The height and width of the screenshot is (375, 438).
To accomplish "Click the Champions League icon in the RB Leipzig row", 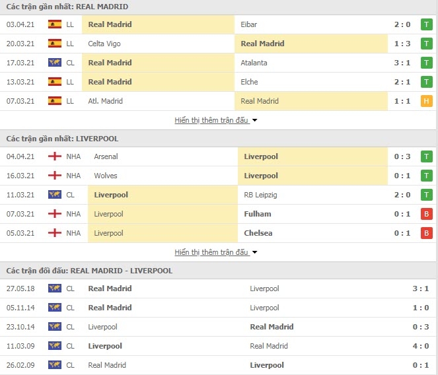I will click(55, 195).
